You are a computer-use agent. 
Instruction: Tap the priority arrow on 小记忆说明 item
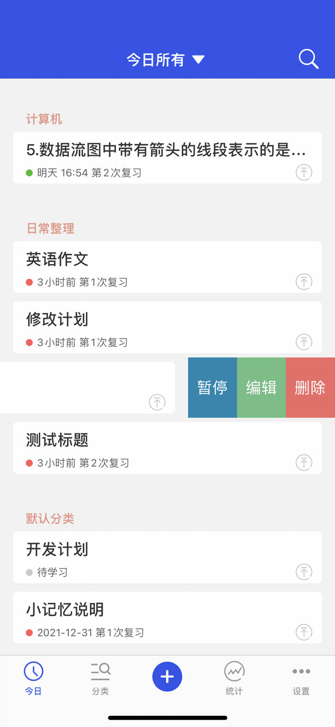304,632
